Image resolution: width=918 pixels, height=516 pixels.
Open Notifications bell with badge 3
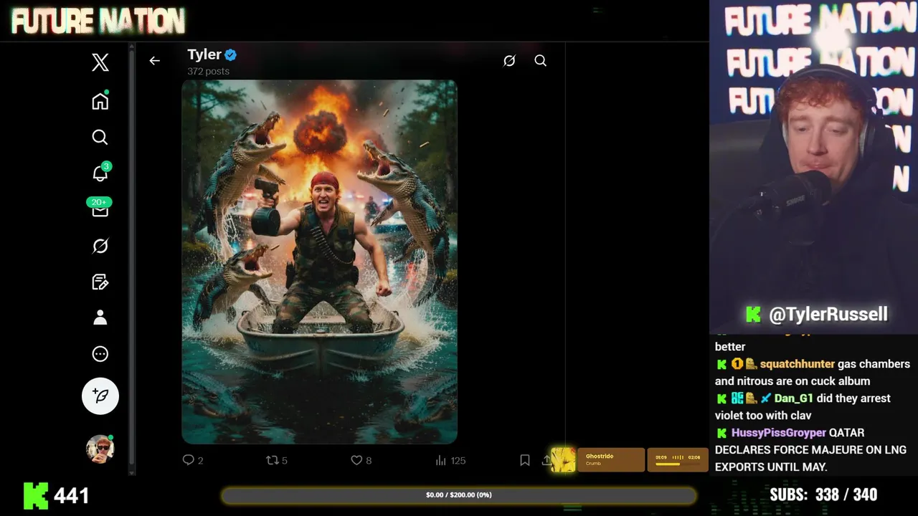pos(100,173)
